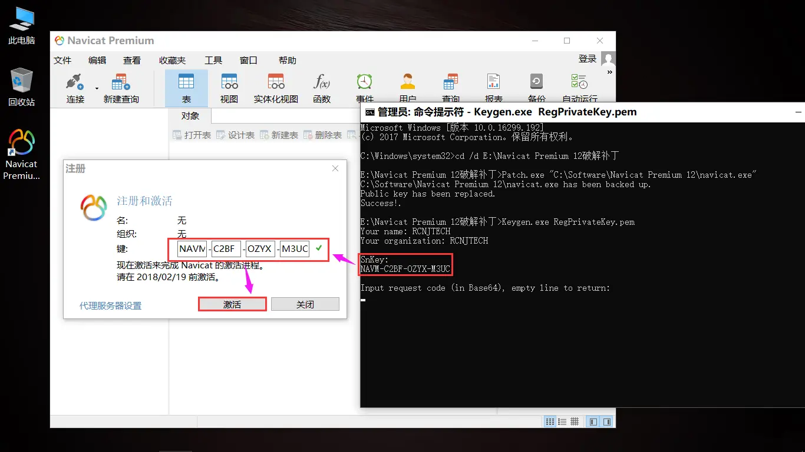Click the 关闭 button in registration dialog

305,304
